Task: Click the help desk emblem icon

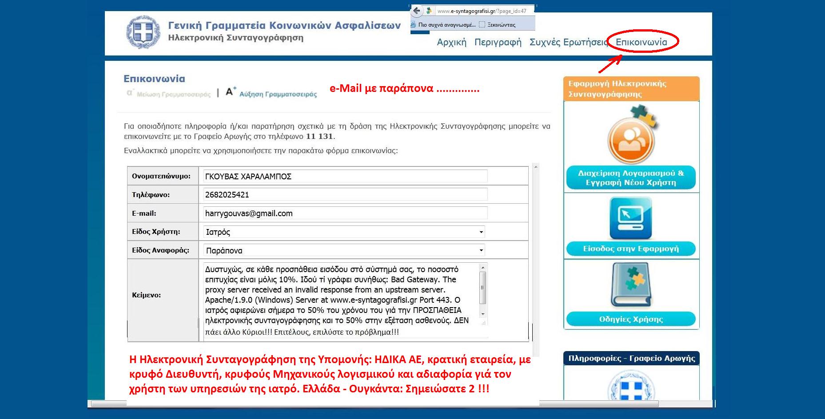Action: (631, 385)
